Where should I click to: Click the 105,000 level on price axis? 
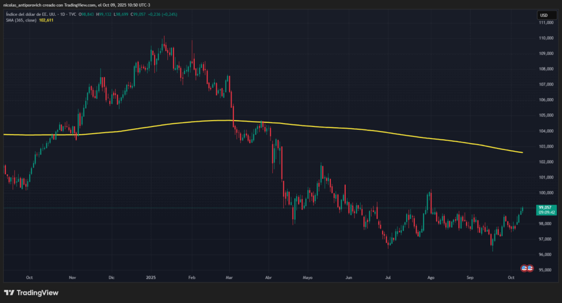pos(546,116)
